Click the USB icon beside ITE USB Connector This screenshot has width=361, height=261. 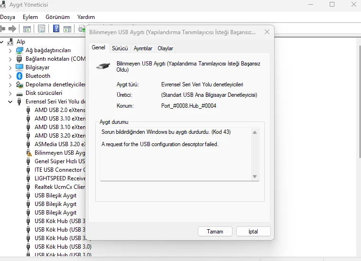coord(28,170)
